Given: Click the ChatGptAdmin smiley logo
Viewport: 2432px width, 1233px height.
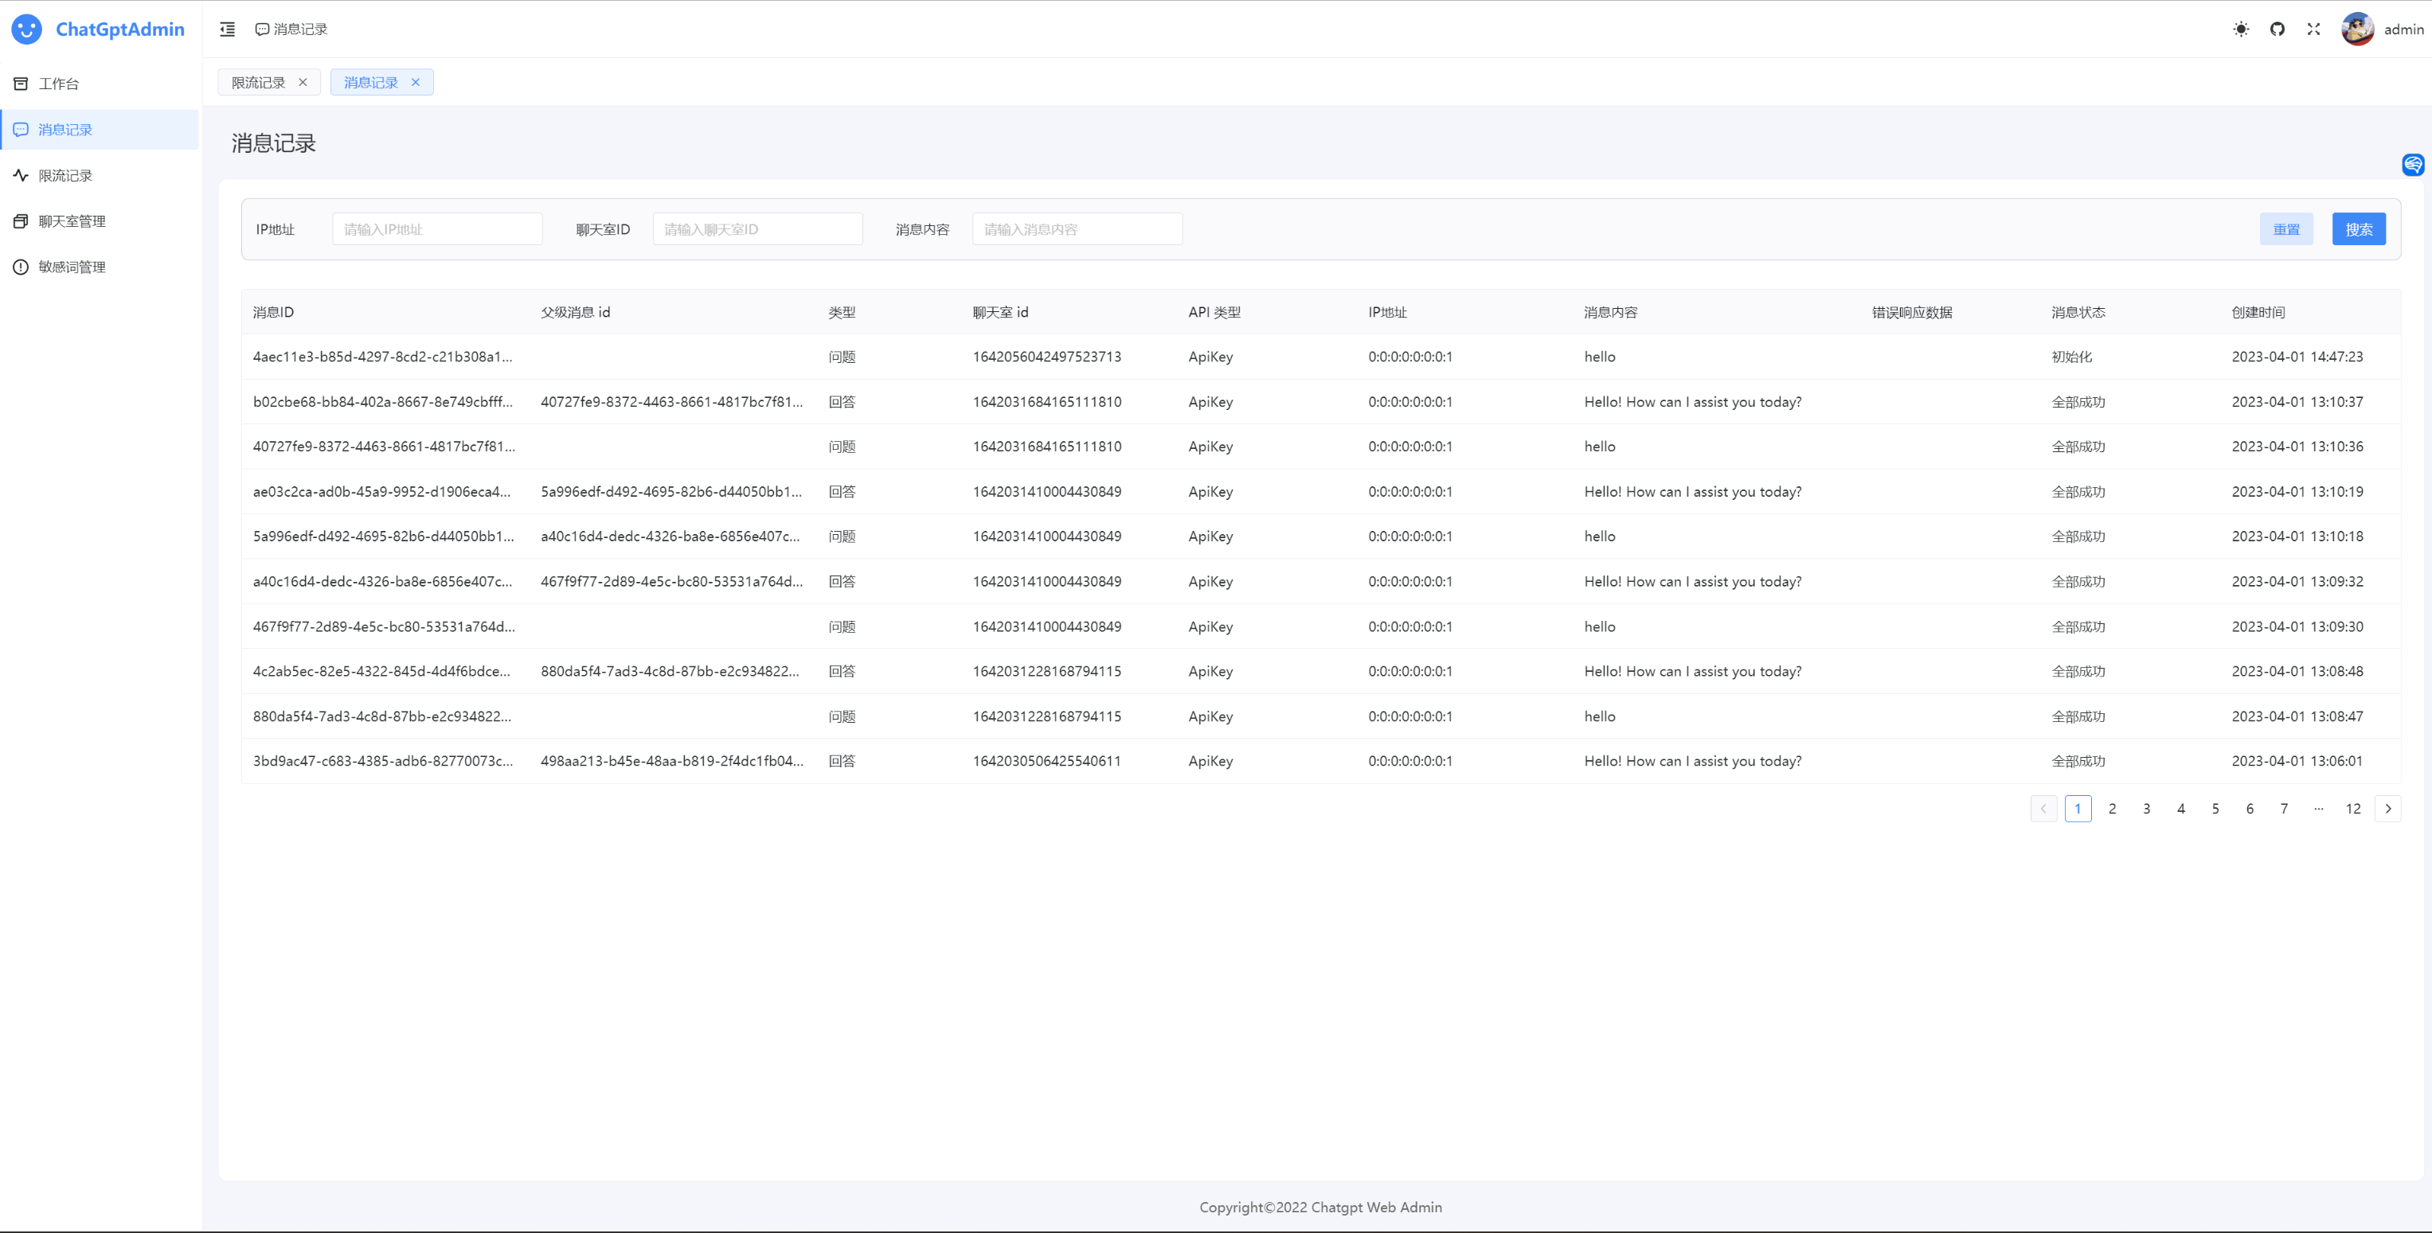Looking at the screenshot, I should [26, 29].
